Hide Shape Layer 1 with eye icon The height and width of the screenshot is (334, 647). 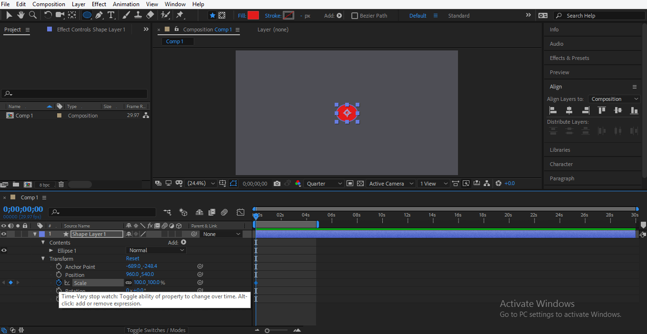[x=4, y=234]
